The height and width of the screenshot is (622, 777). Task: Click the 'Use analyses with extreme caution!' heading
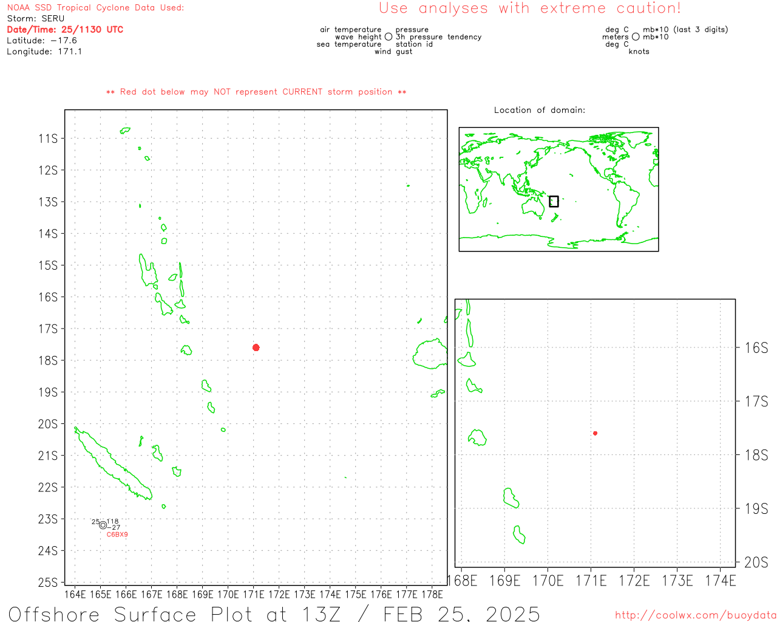[x=530, y=9]
